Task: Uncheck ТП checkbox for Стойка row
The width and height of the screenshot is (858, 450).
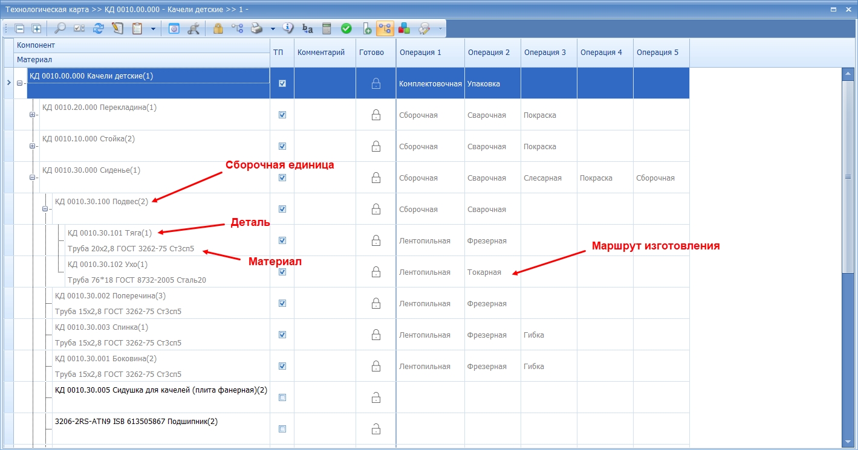Action: [282, 146]
